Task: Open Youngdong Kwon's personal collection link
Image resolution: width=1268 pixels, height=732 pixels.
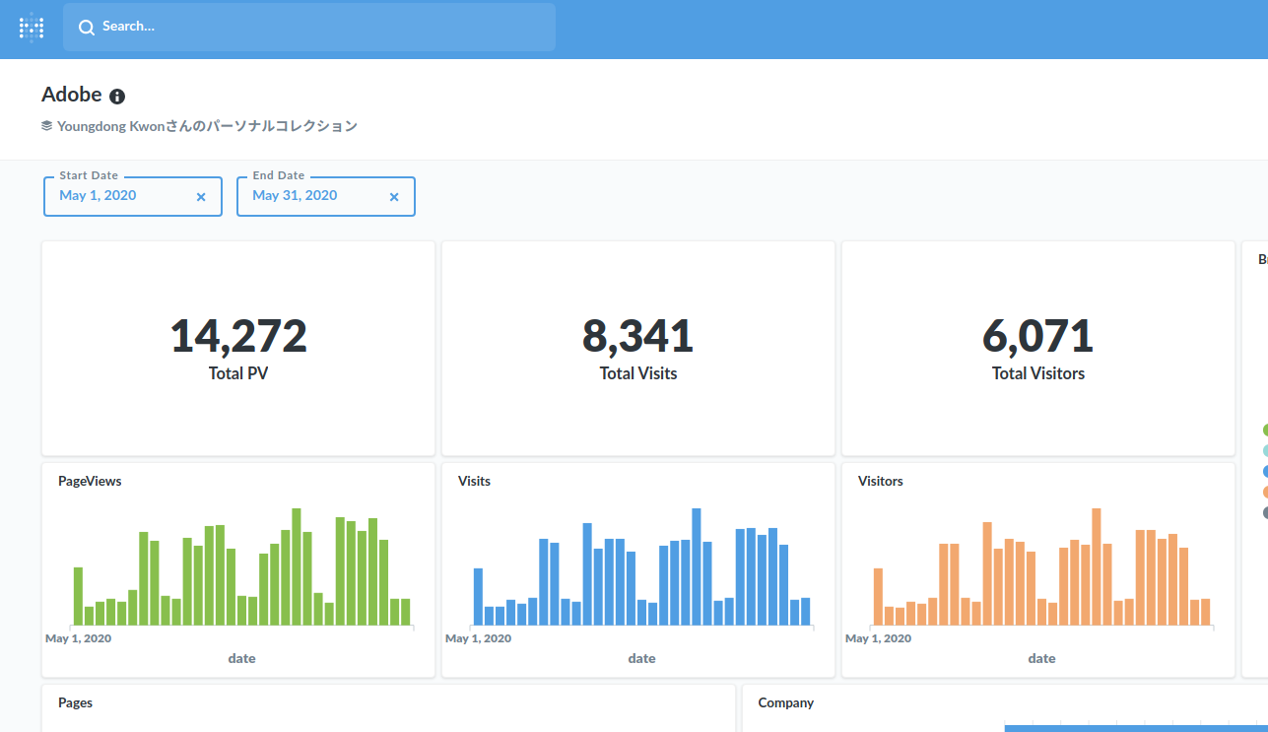Action: [207, 126]
